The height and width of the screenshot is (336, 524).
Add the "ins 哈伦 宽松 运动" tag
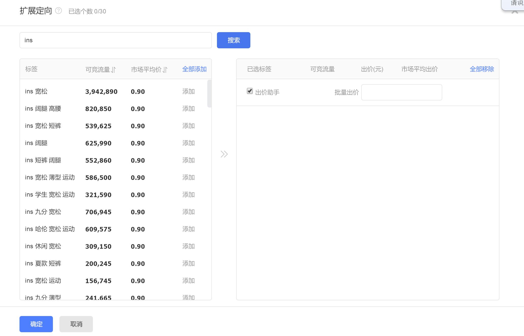click(189, 229)
